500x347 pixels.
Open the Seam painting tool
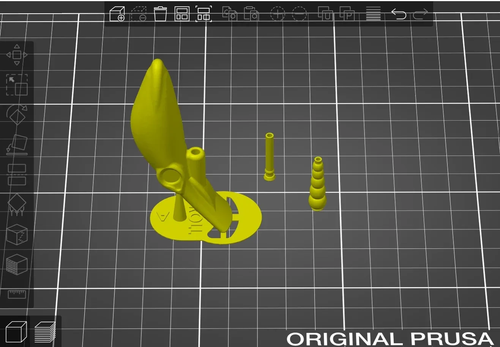pos(17,234)
